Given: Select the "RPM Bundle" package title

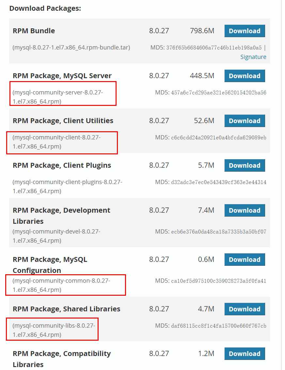Looking at the screenshot, I should coord(34,31).
